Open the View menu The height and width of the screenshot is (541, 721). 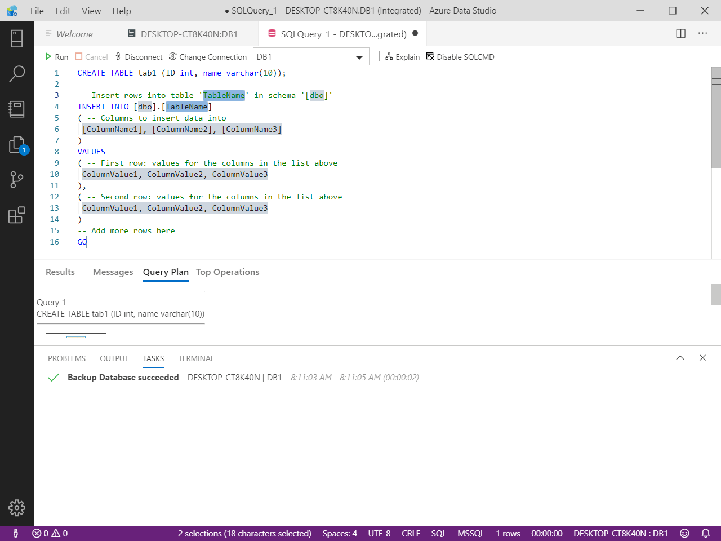click(x=91, y=11)
